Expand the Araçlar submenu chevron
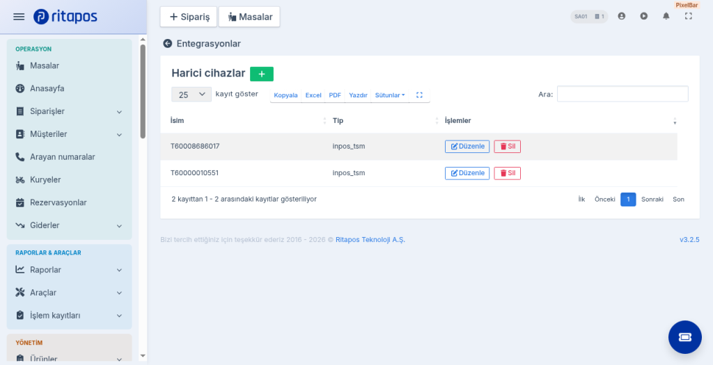 [x=119, y=293]
